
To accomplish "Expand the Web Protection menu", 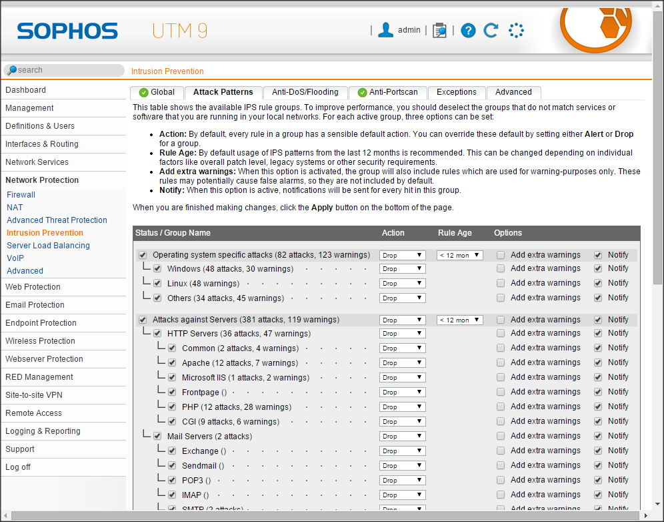I will 33,287.
